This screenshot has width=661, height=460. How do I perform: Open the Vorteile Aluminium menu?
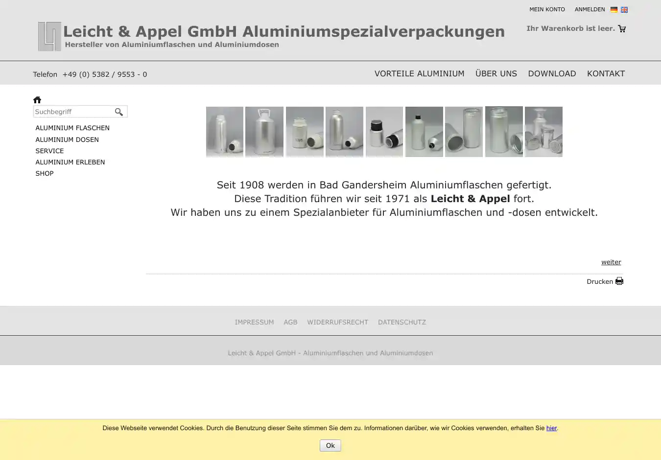point(419,74)
